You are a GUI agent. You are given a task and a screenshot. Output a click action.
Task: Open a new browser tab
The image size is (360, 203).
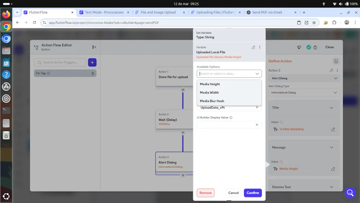pos(304,12)
